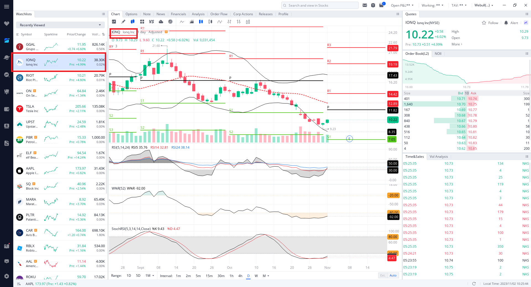
Task: Select the 5D range option
Action: point(138,276)
